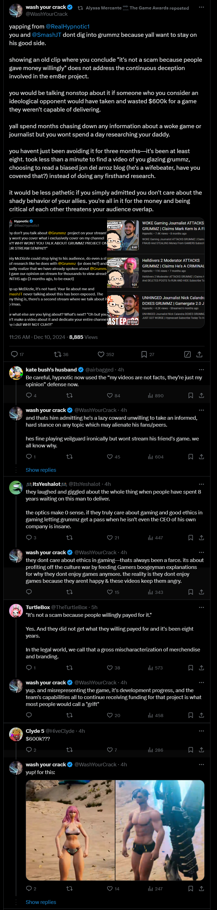The image size is (217, 910).
Task: Open the Hypnotic tweet screenshot image
Action: click(x=58, y=273)
